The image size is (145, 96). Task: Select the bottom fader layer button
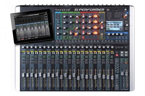pyautogui.click(x=117, y=88)
